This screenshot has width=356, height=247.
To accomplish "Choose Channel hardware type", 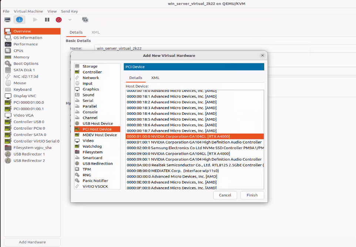I will tap(97, 118).
